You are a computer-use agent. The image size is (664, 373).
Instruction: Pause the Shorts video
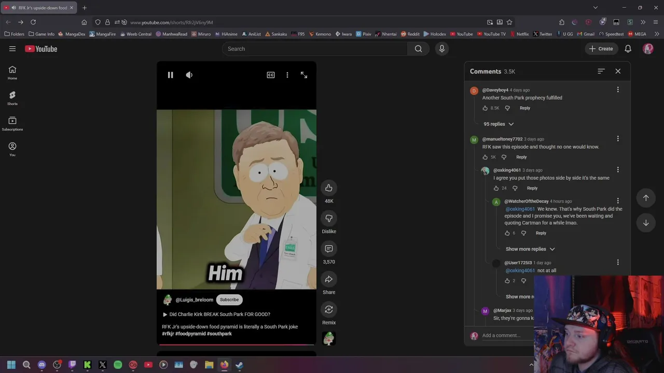click(x=170, y=75)
